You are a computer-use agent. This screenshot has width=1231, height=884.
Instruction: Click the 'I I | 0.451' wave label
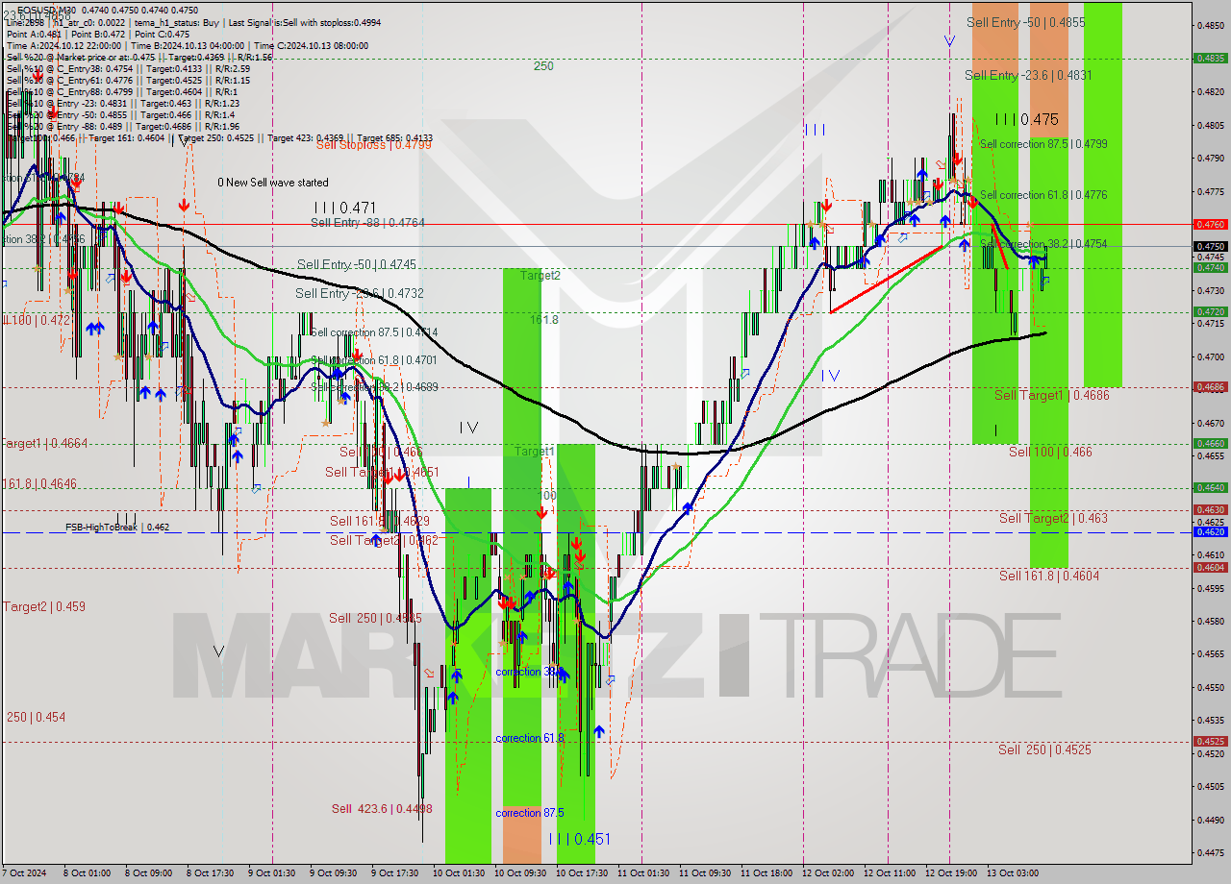tap(579, 839)
